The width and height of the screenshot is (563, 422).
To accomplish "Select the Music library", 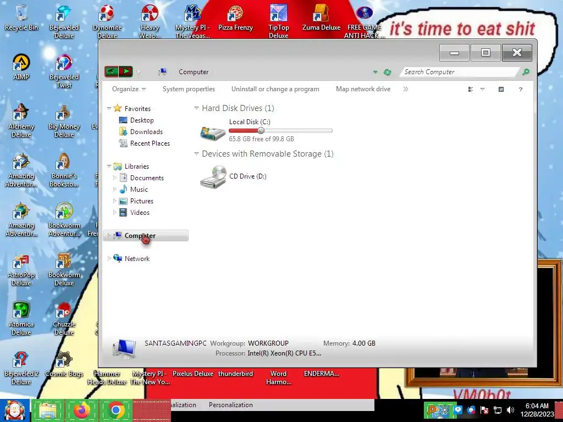I will pyautogui.click(x=139, y=190).
